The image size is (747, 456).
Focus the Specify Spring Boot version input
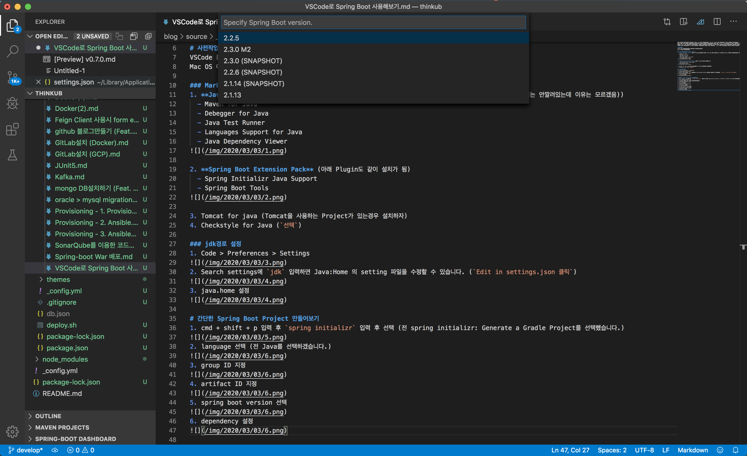[373, 22]
